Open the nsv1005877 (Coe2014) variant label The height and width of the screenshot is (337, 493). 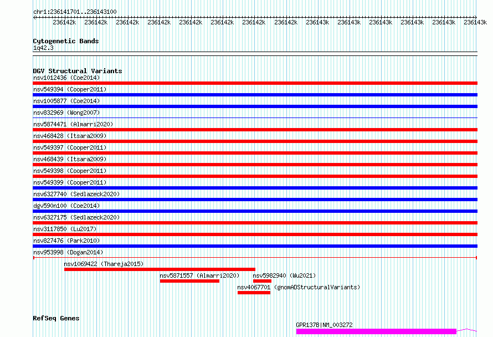[66, 101]
